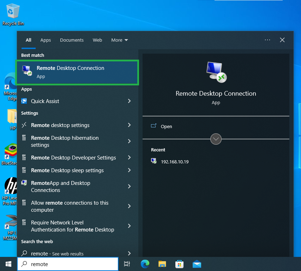301x271 pixels.
Task: Click the Windows Start button
Action: (8, 264)
